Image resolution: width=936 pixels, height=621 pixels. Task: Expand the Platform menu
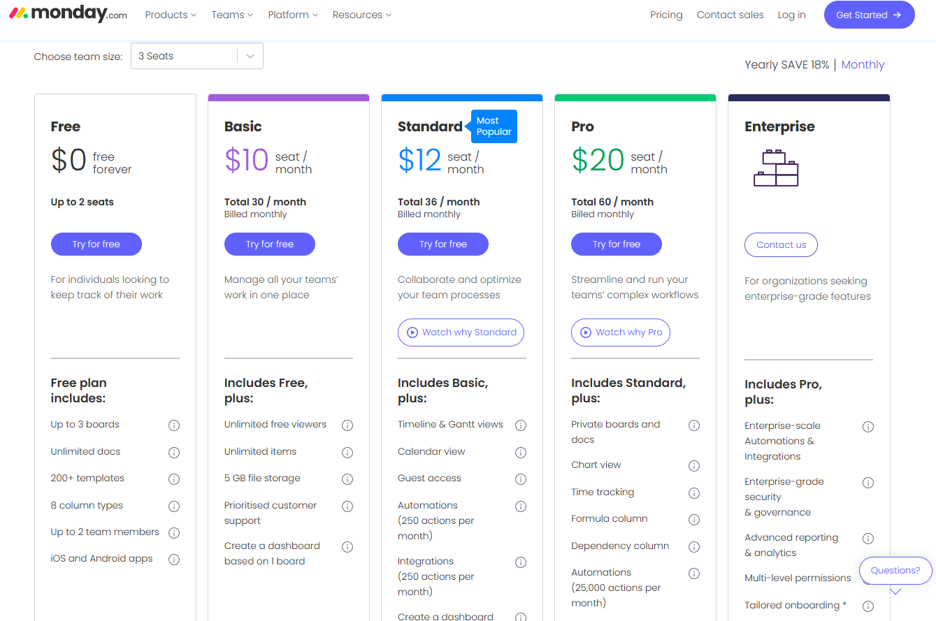pos(293,15)
